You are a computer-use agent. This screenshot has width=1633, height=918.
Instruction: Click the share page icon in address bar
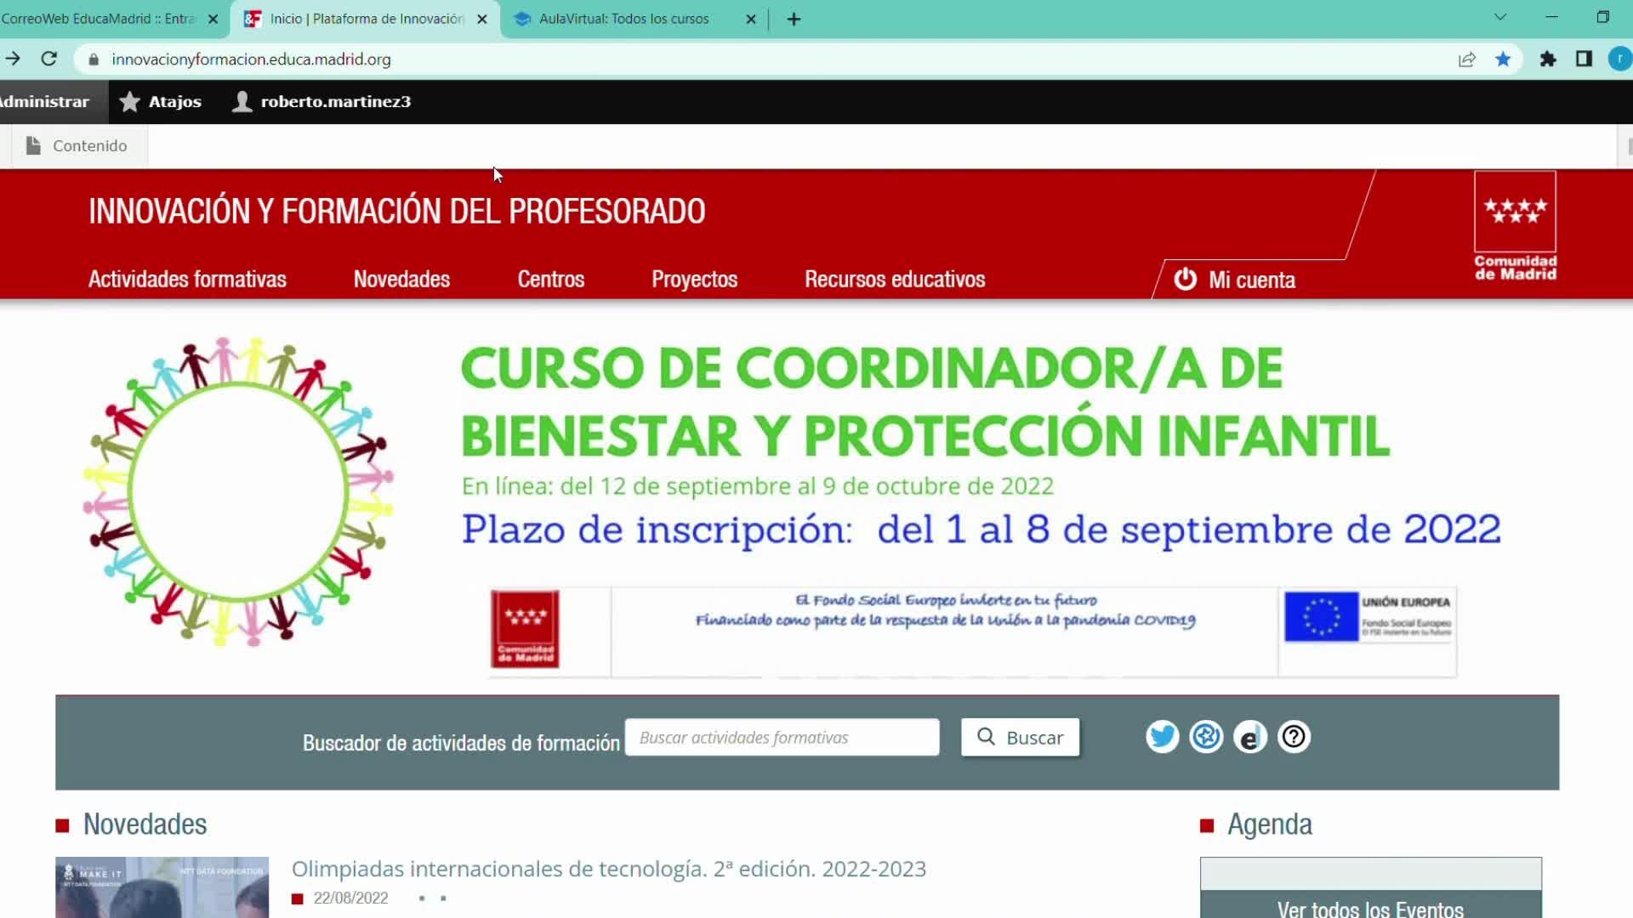pos(1466,59)
